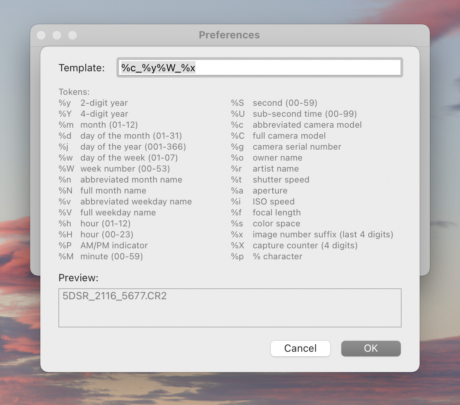The width and height of the screenshot is (460, 405).
Task: Click the red close window button
Action: coord(42,35)
